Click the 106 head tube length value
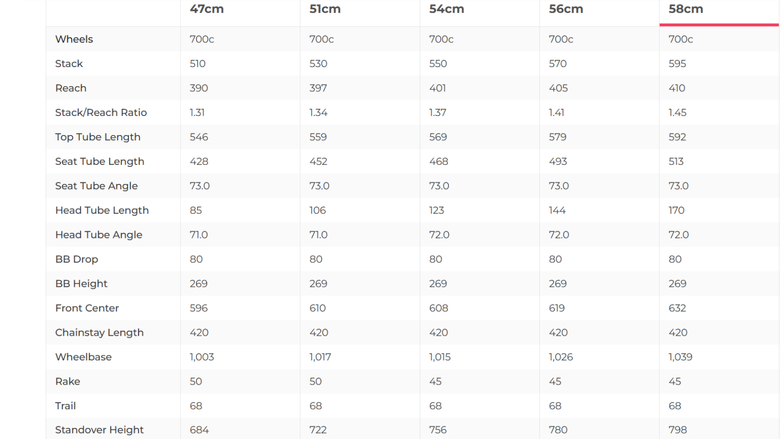This screenshot has width=780, height=439. click(x=317, y=210)
